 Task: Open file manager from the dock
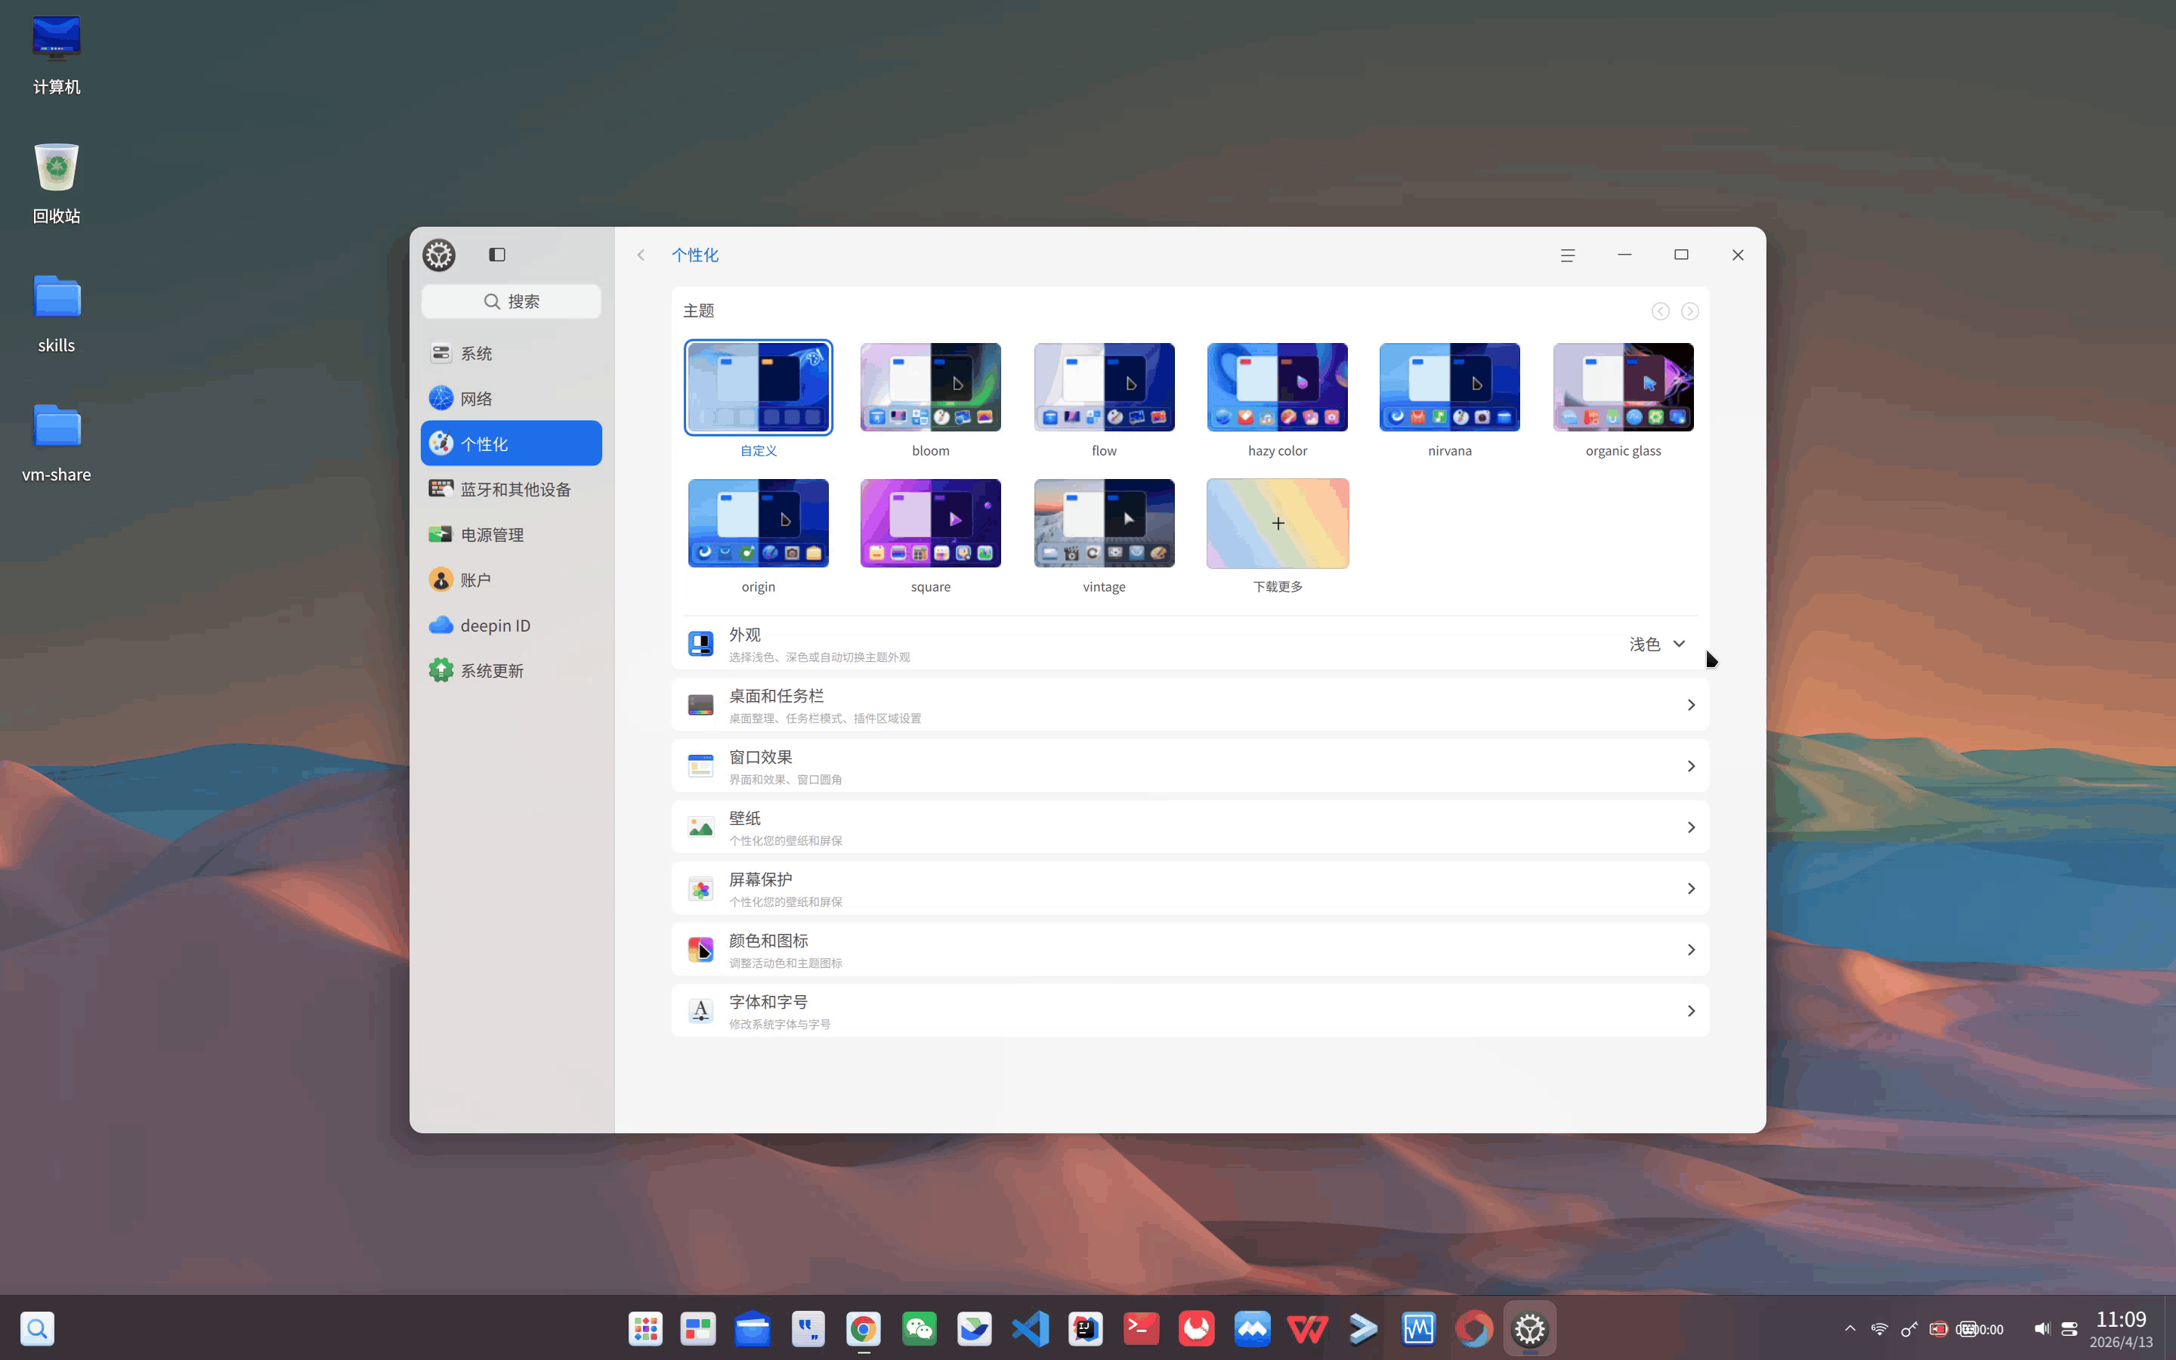pyautogui.click(x=752, y=1328)
